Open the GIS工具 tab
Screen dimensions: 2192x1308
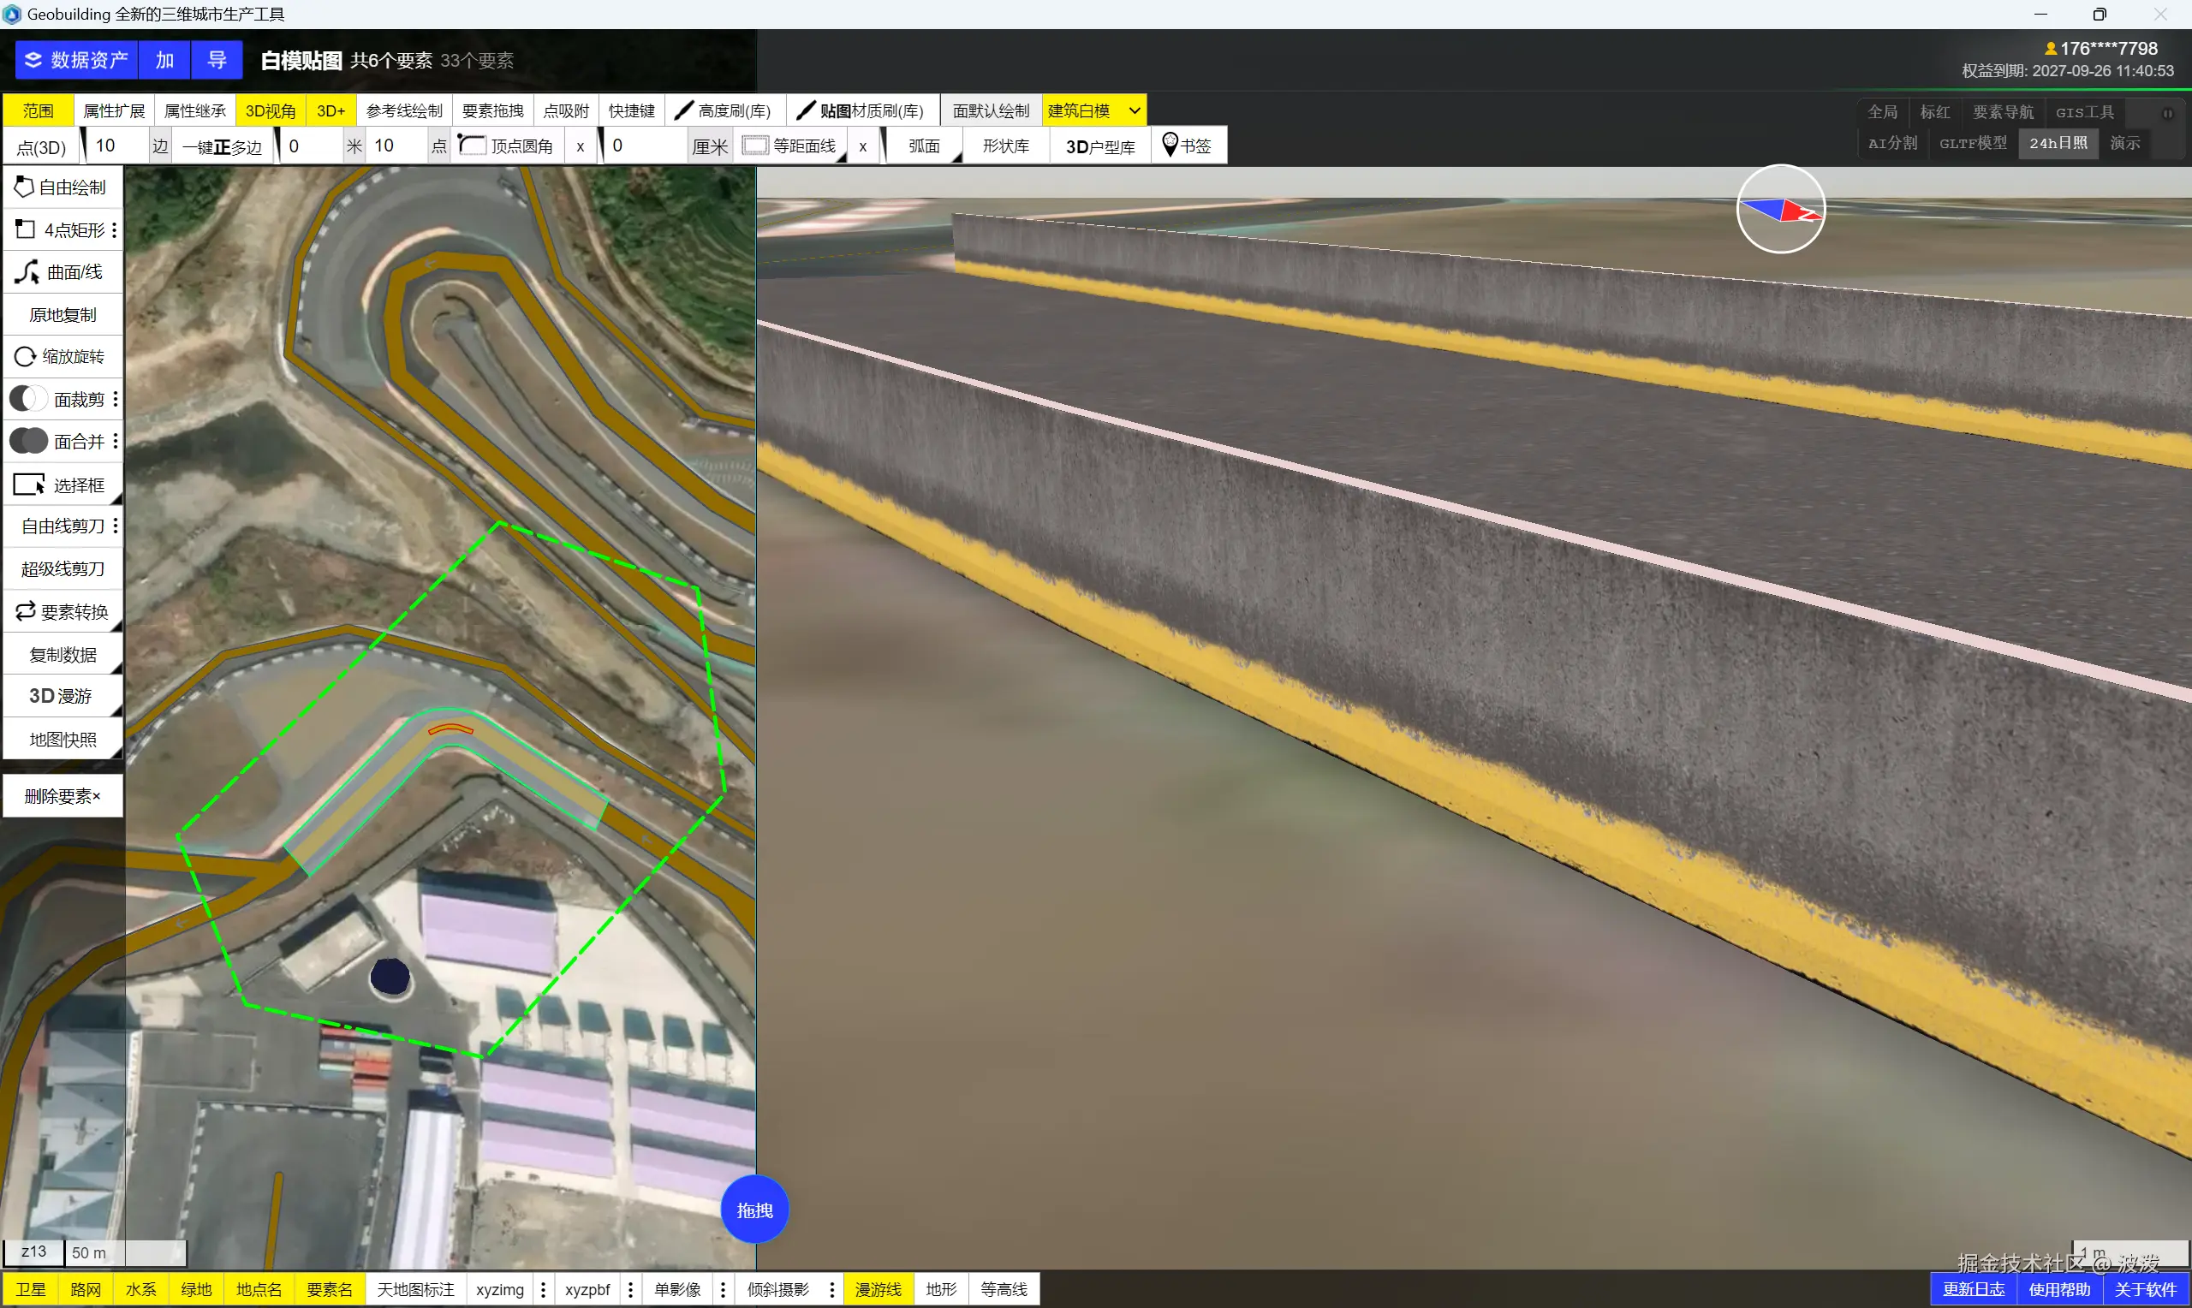[x=2083, y=112]
